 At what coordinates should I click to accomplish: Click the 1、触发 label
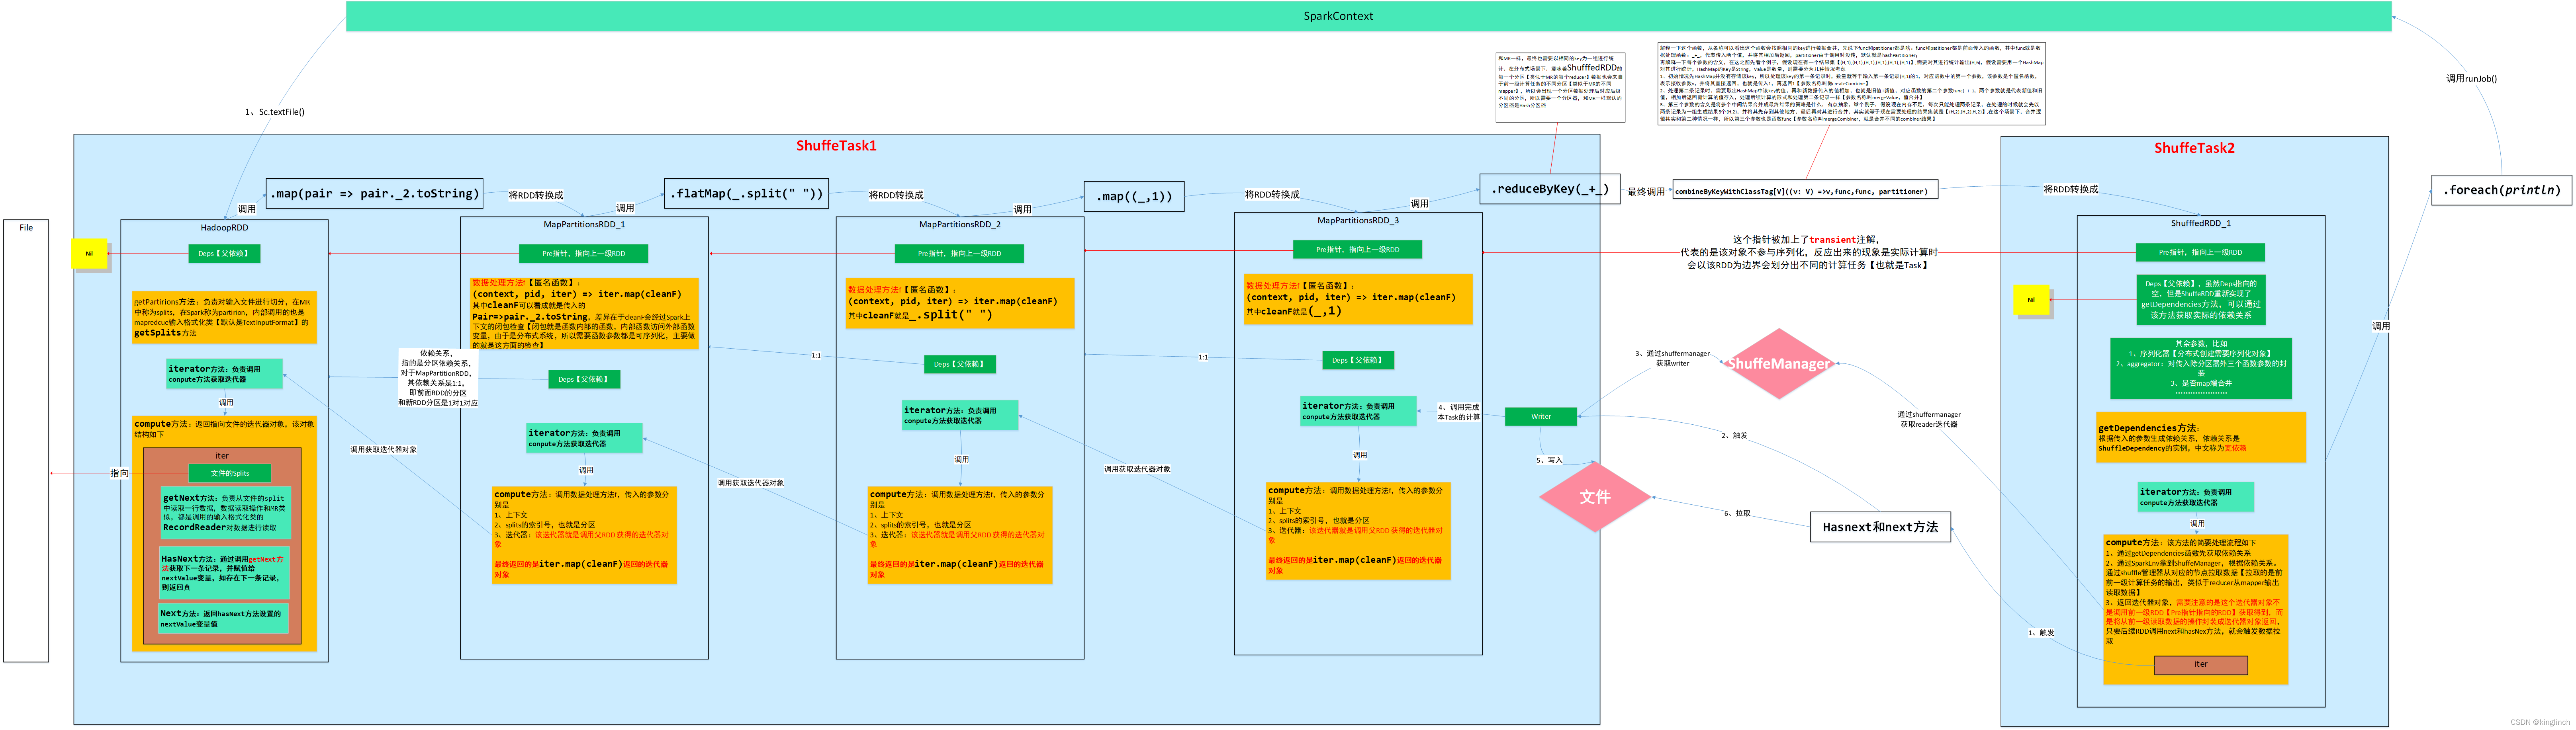coord(2041,632)
